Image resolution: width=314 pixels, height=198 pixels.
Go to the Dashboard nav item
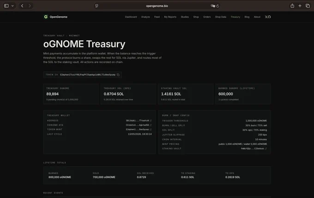(x=131, y=17)
